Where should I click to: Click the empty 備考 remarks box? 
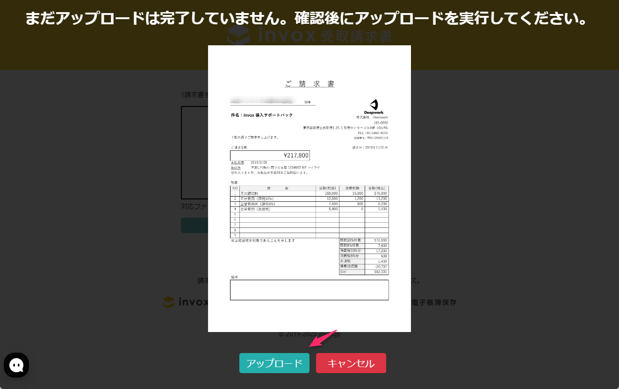click(x=309, y=290)
